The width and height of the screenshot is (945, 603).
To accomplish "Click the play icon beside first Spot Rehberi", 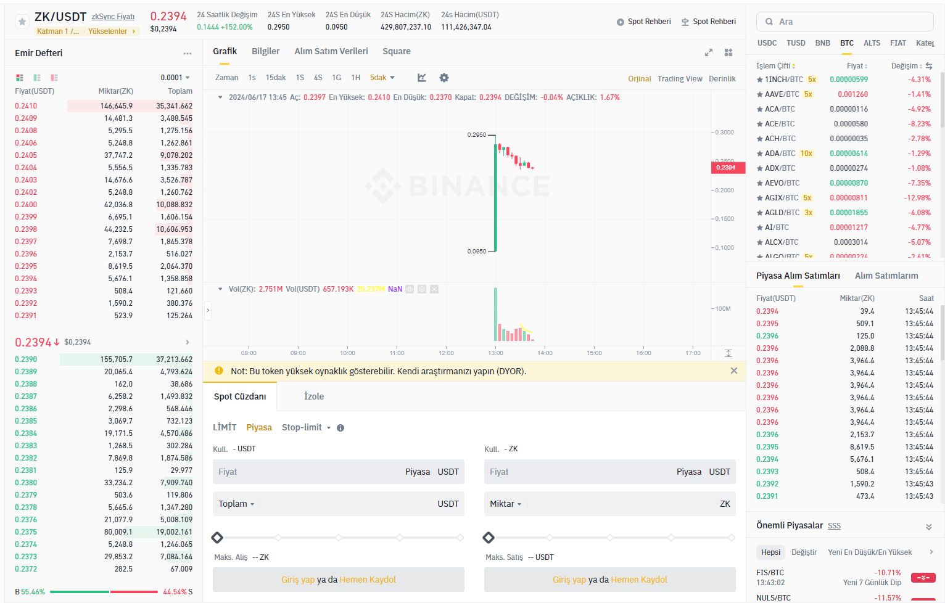I will (621, 22).
